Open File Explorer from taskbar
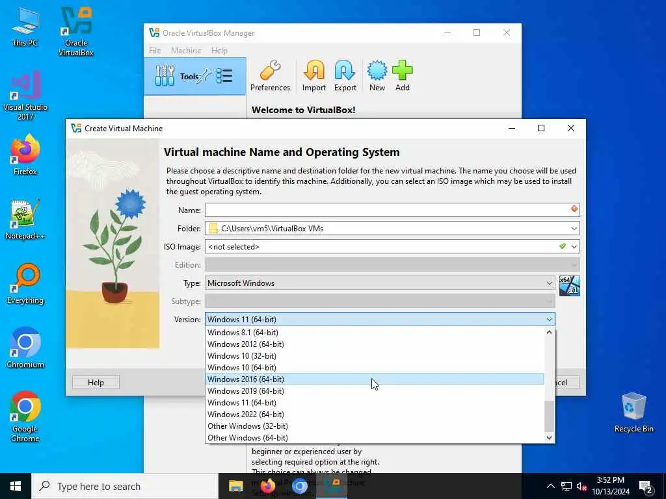The image size is (666, 499). pos(235,486)
